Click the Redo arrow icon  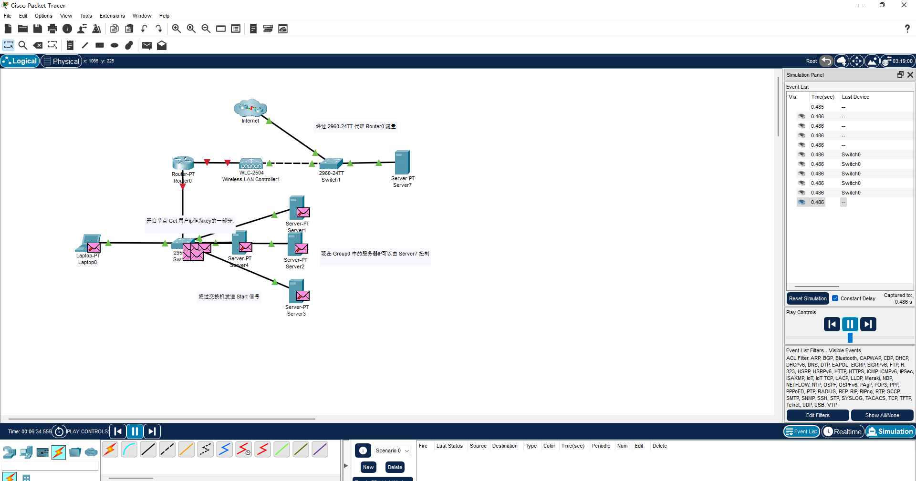159,29
